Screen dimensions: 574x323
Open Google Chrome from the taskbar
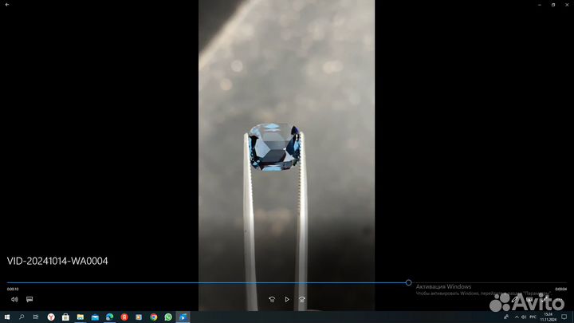click(x=153, y=317)
